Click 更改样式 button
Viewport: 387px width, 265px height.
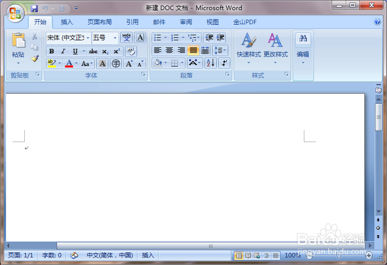[x=276, y=49]
